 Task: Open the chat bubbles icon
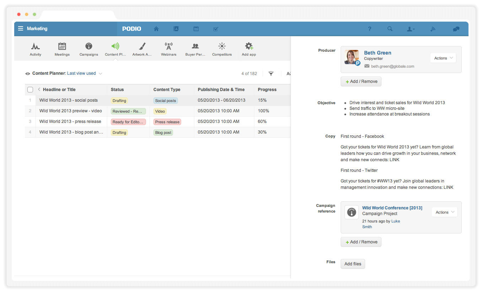(456, 29)
